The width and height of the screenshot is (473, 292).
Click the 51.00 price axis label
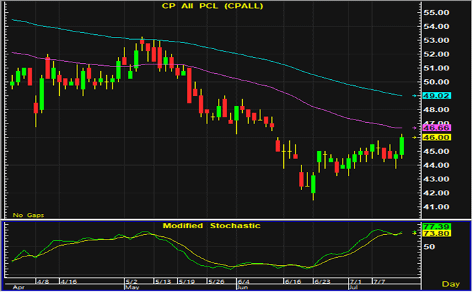[x=436, y=68]
